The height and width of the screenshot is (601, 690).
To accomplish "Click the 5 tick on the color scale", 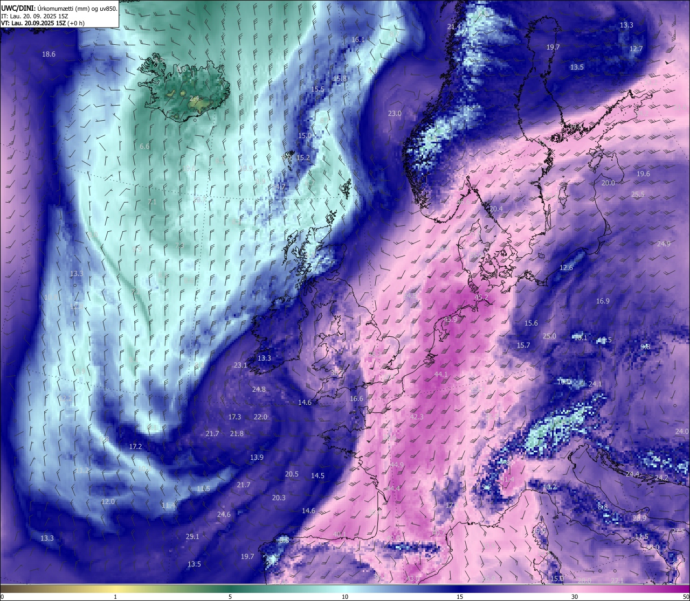I will click(230, 597).
